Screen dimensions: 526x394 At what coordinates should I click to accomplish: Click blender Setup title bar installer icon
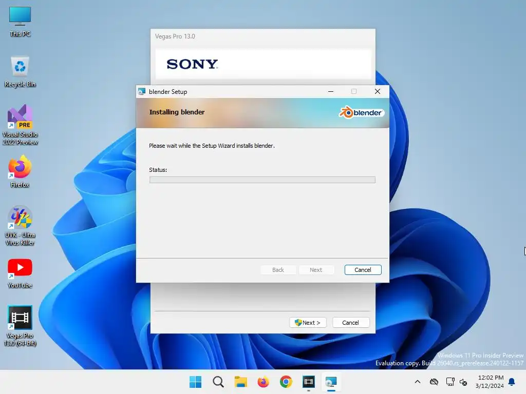[142, 91]
